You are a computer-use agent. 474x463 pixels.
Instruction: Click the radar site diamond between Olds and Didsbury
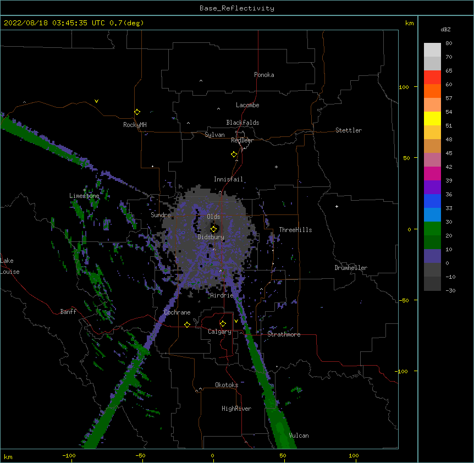tap(214, 229)
